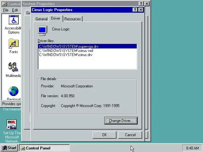Click the Cirrus Logic monitor icon
Viewport: 203px width, 152px height.
43,31
